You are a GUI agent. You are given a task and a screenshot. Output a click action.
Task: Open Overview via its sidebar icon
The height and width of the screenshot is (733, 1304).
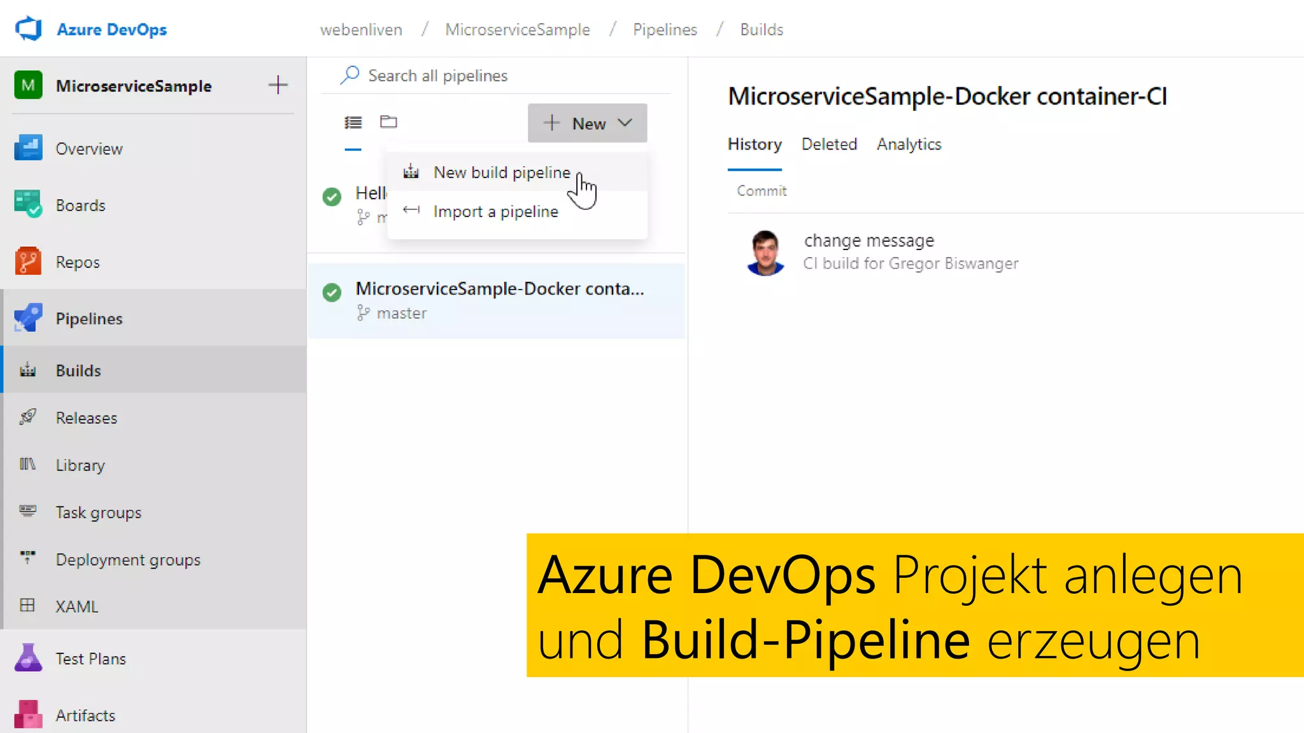[28, 148]
